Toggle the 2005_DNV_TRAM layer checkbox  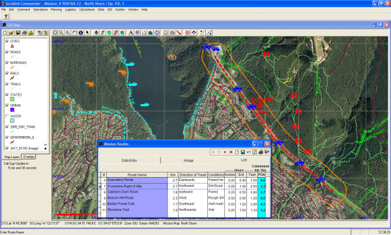[7, 127]
